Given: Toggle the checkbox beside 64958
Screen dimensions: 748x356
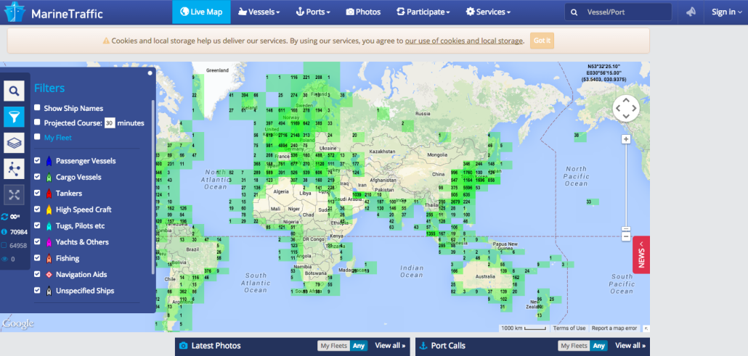Looking at the screenshot, I should 4,246.
